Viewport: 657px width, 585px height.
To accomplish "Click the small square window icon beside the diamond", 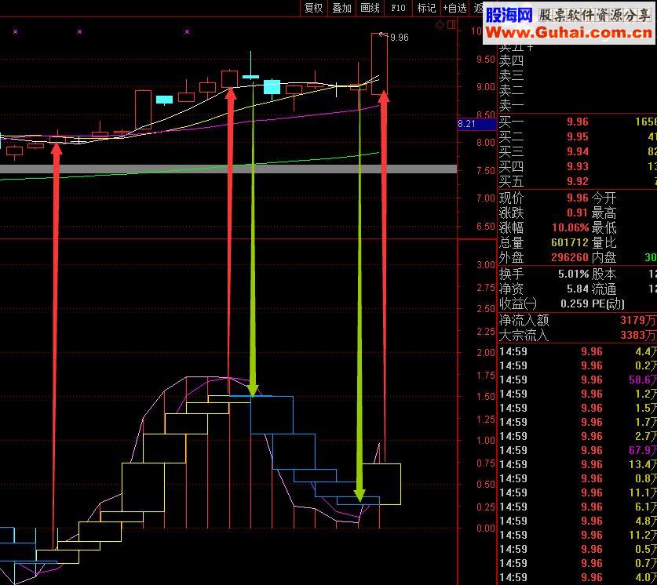I will point(451,25).
